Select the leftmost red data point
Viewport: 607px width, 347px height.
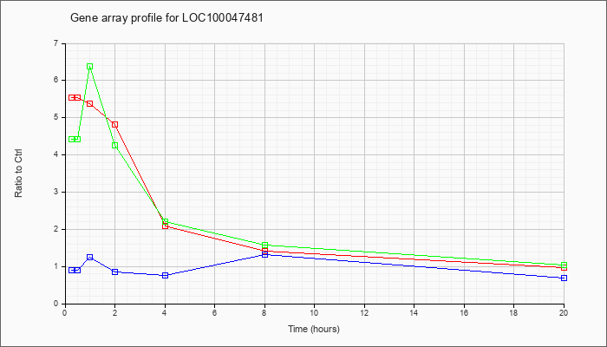click(72, 97)
